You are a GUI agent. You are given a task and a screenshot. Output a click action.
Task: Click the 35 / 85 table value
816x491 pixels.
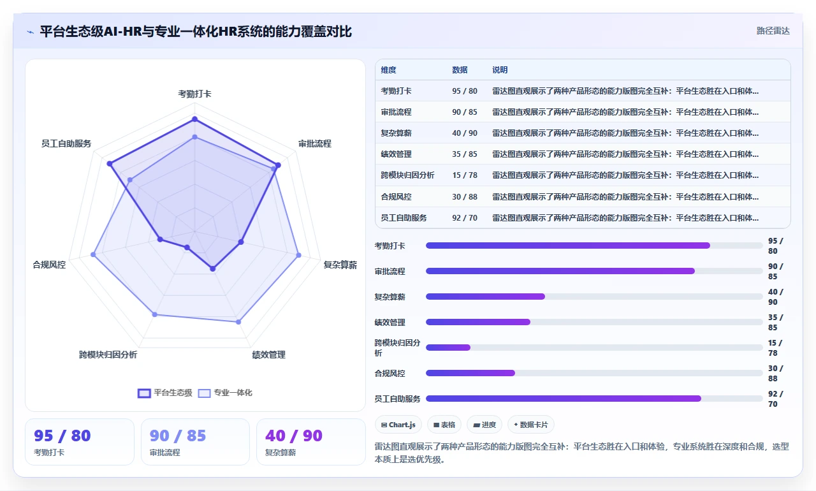click(x=465, y=154)
